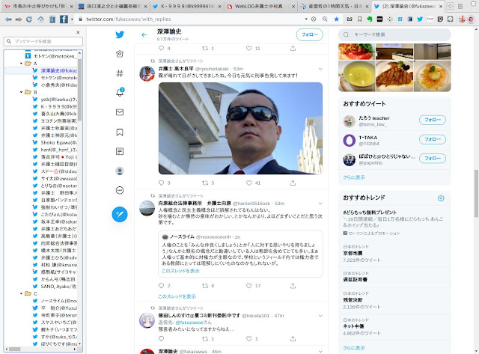Open the Profile icon in Twitter sidebar
Screen dimensions: 479x354
[120, 171]
